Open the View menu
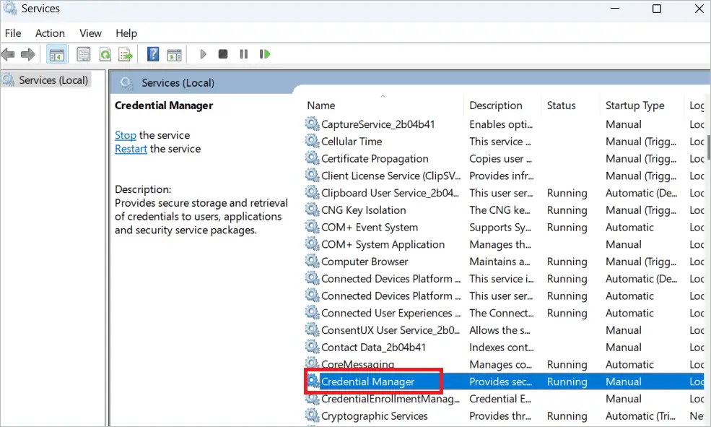This screenshot has height=427, width=711. pyautogui.click(x=90, y=33)
